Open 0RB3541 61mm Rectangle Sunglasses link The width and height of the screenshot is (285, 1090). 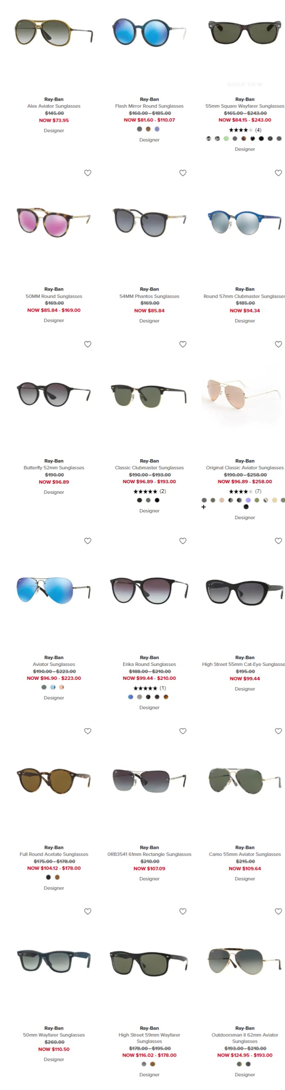click(150, 854)
